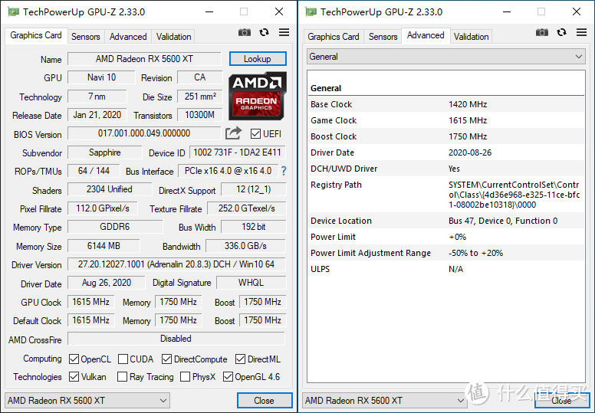The height and width of the screenshot is (413, 595).
Task: Select the Device Location row
Action: [x=446, y=221]
